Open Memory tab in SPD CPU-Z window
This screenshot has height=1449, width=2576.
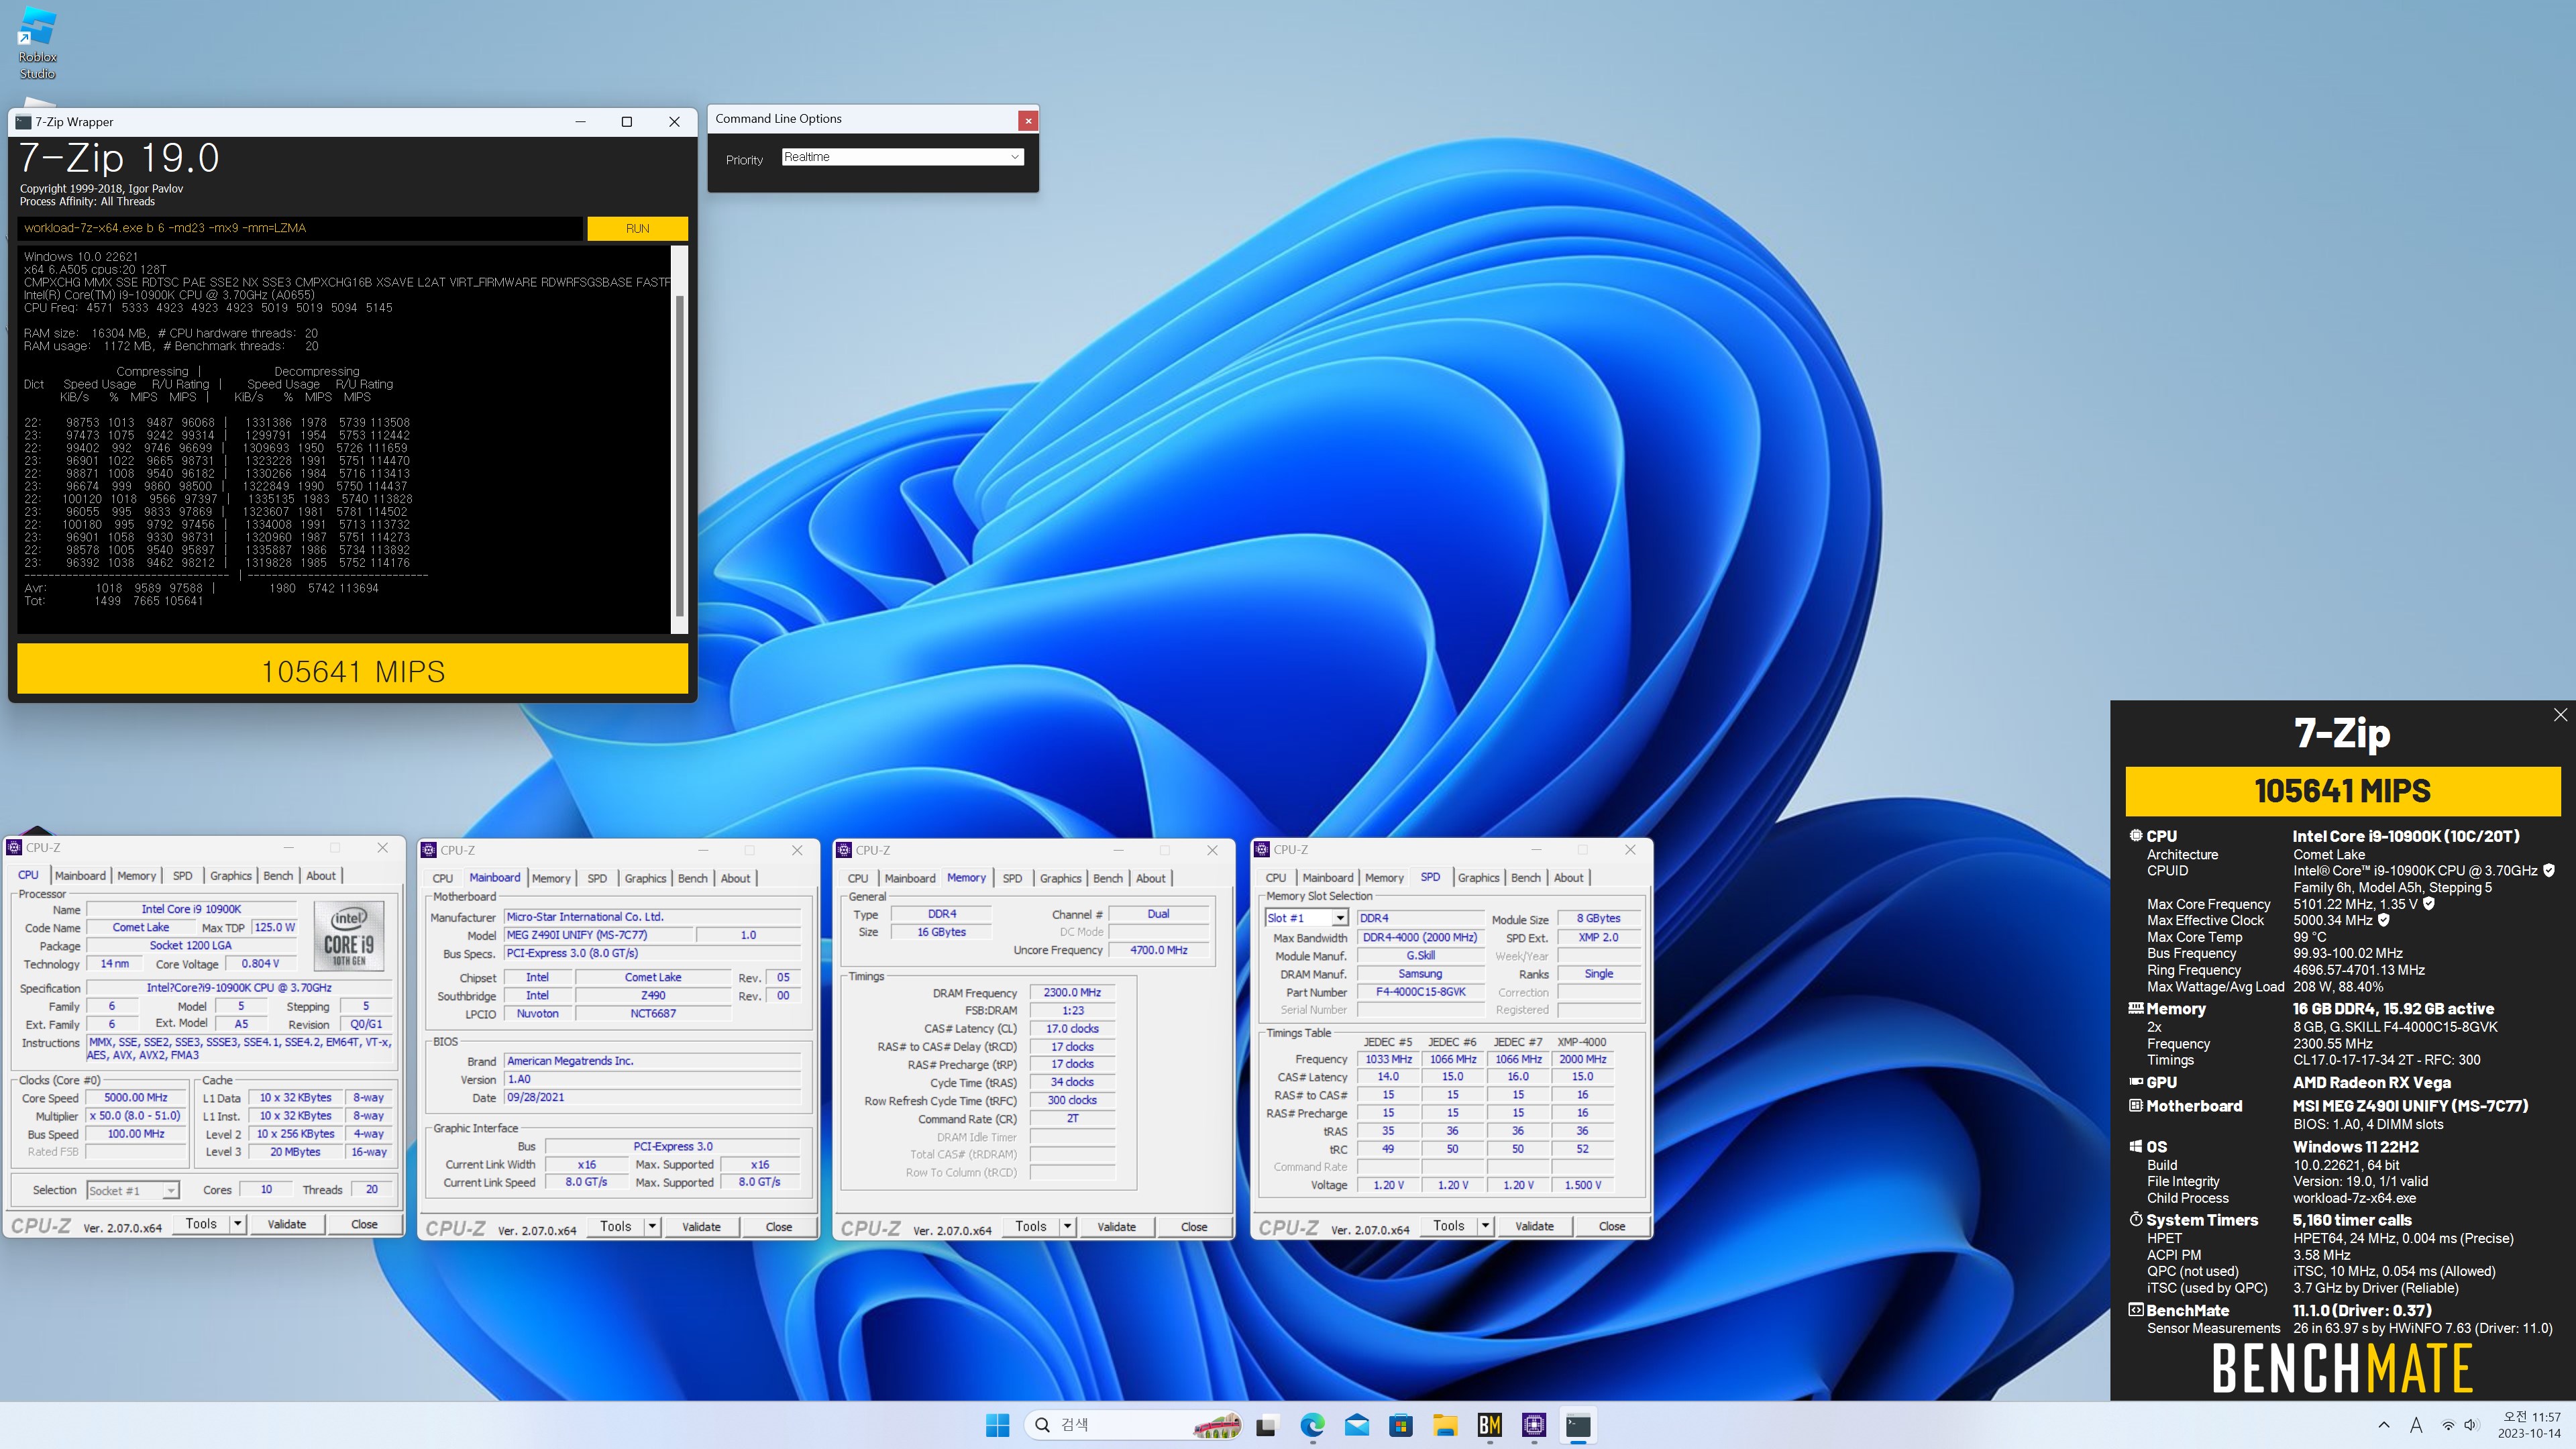pos(1384,877)
